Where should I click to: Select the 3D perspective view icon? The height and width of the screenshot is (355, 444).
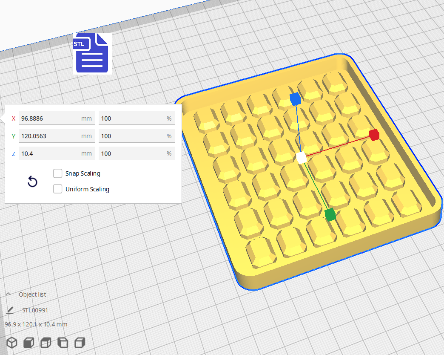pos(11,342)
